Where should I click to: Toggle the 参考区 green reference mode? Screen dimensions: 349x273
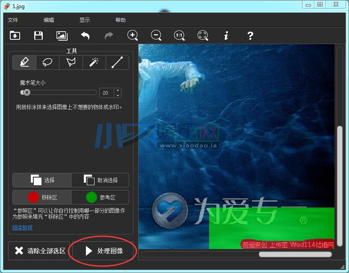(x=101, y=197)
